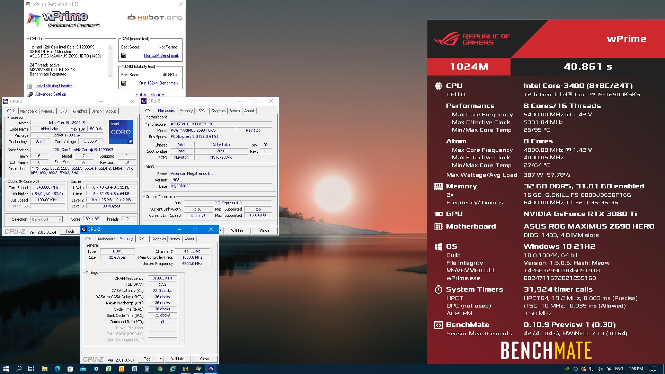The image size is (665, 374).
Task: Open Task View from taskbar
Action: (x=31, y=369)
